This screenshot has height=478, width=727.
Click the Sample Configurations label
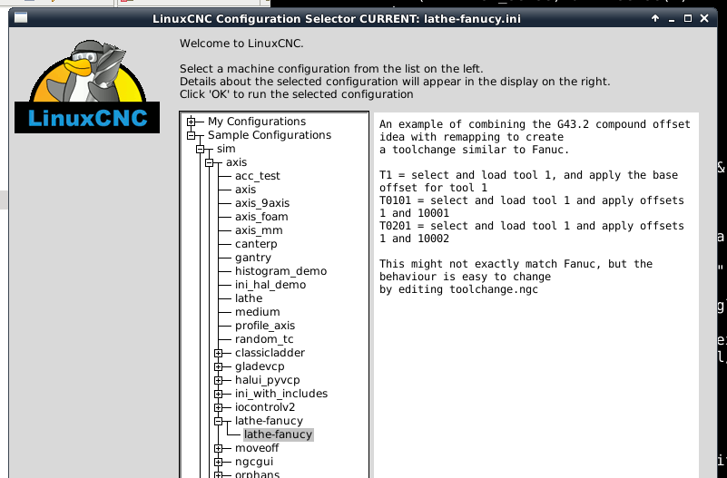pyautogui.click(x=270, y=135)
